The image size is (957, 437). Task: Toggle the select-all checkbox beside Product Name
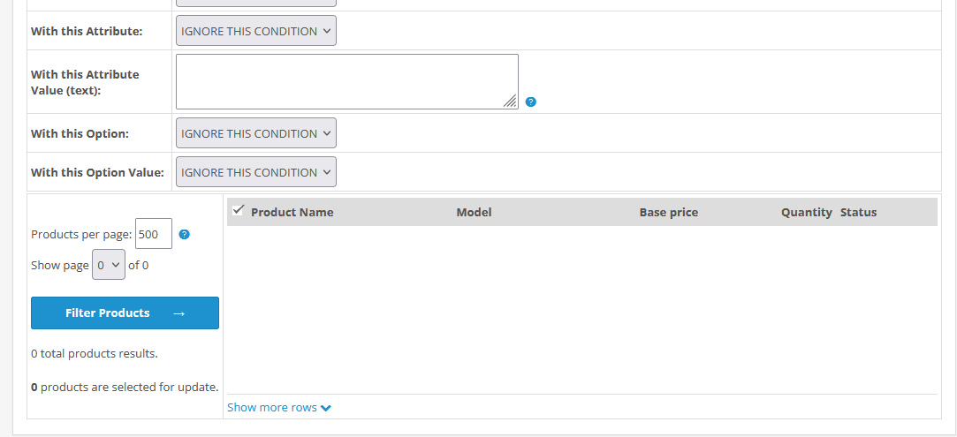(238, 211)
